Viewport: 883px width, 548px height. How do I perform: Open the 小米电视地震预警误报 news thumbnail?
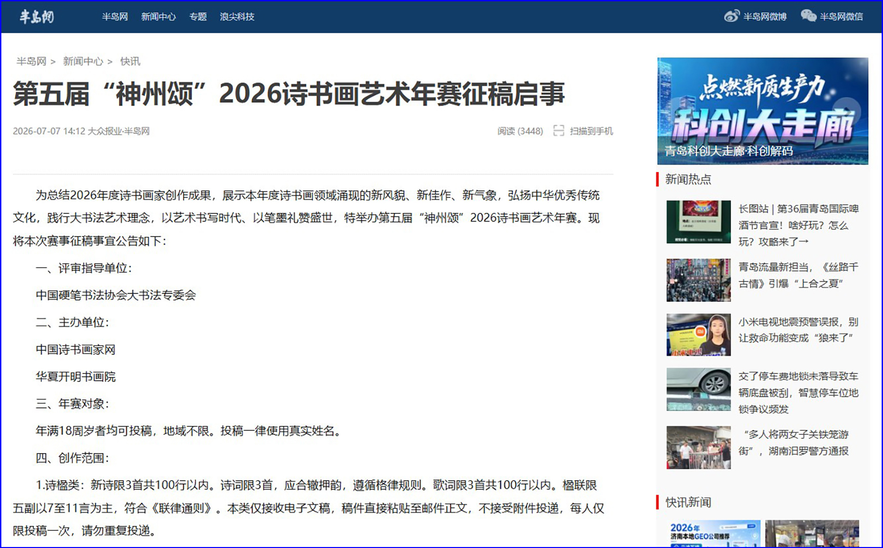[x=699, y=335]
